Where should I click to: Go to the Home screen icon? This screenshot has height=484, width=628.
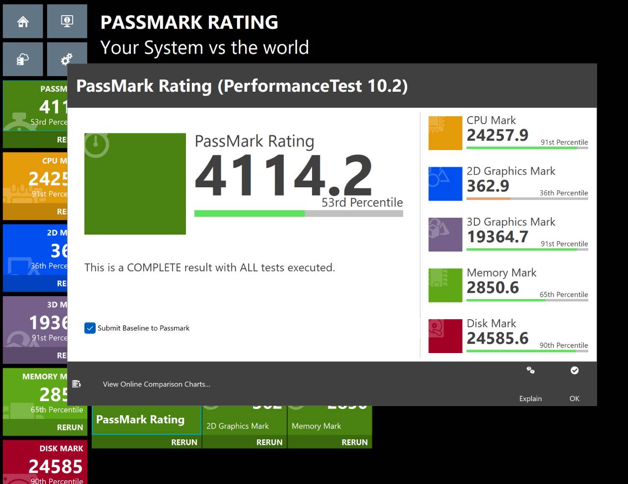(23, 21)
